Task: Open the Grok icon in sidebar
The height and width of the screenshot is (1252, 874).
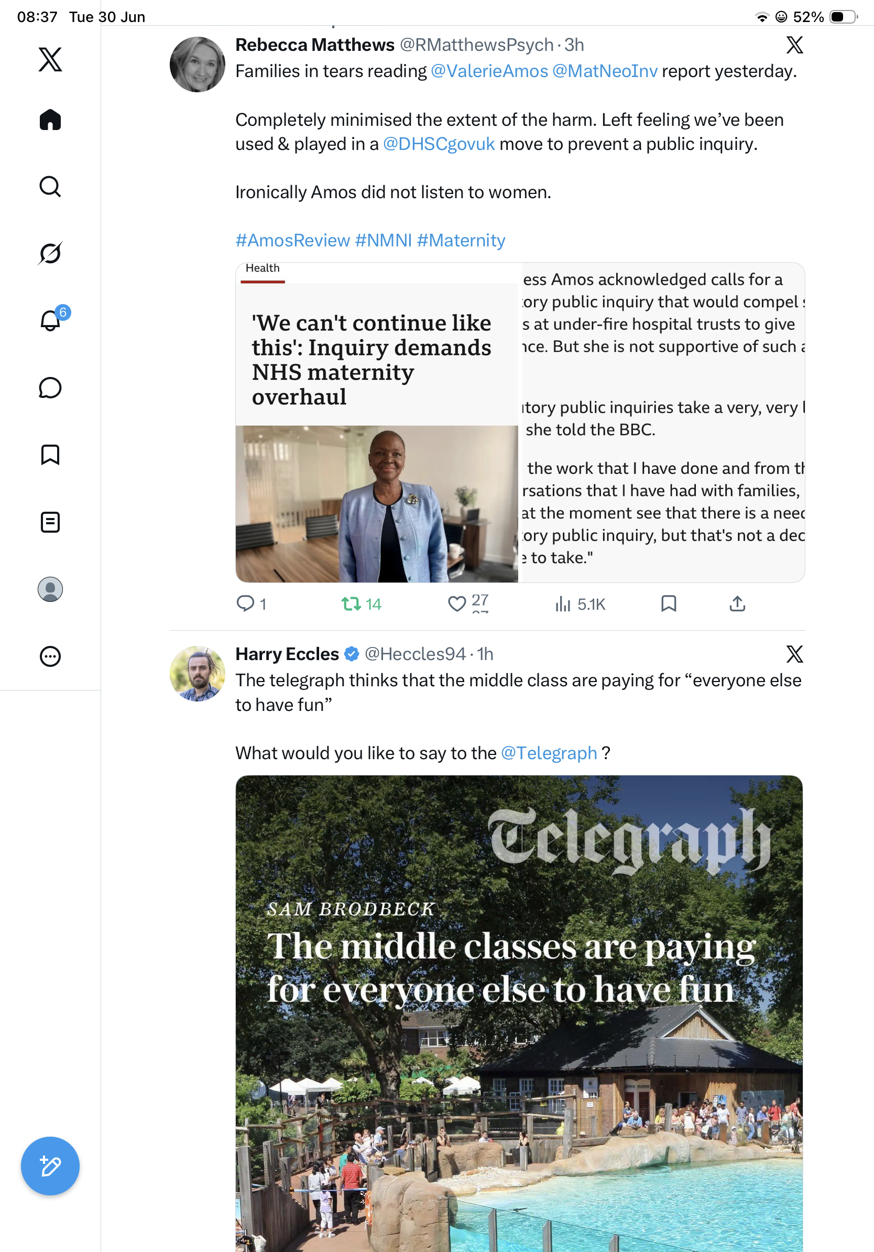Action: click(50, 253)
